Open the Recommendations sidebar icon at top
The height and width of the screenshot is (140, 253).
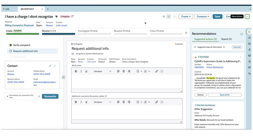click(249, 32)
